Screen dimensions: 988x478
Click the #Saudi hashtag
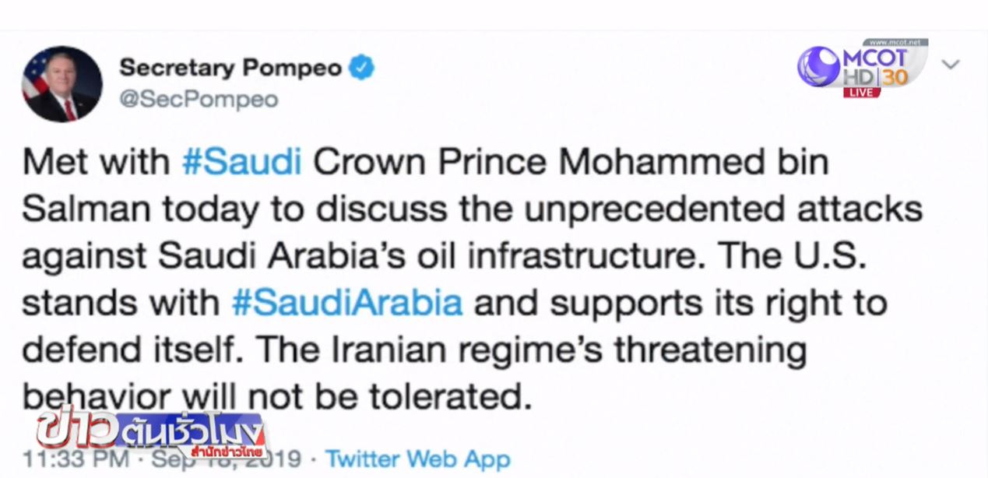[x=241, y=163]
